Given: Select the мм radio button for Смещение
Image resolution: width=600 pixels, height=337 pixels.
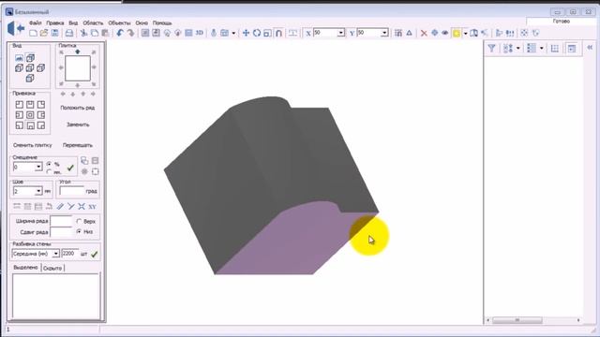Looking at the screenshot, I should (x=49, y=172).
